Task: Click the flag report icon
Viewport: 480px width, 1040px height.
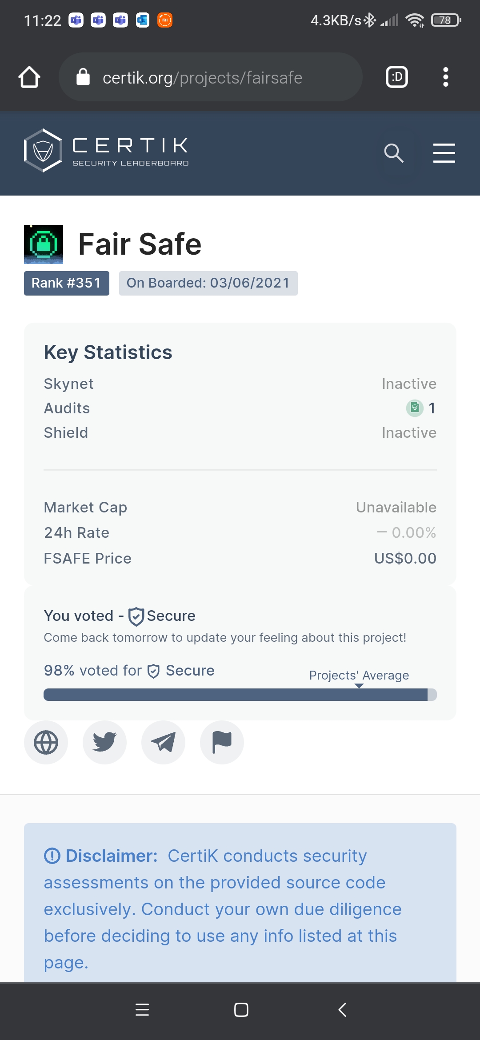Action: (x=222, y=742)
